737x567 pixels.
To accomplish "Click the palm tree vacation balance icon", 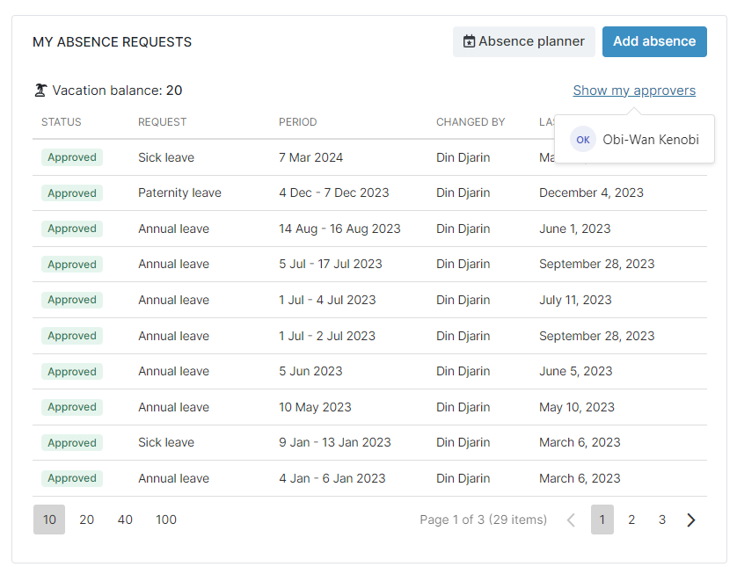I will (x=40, y=90).
